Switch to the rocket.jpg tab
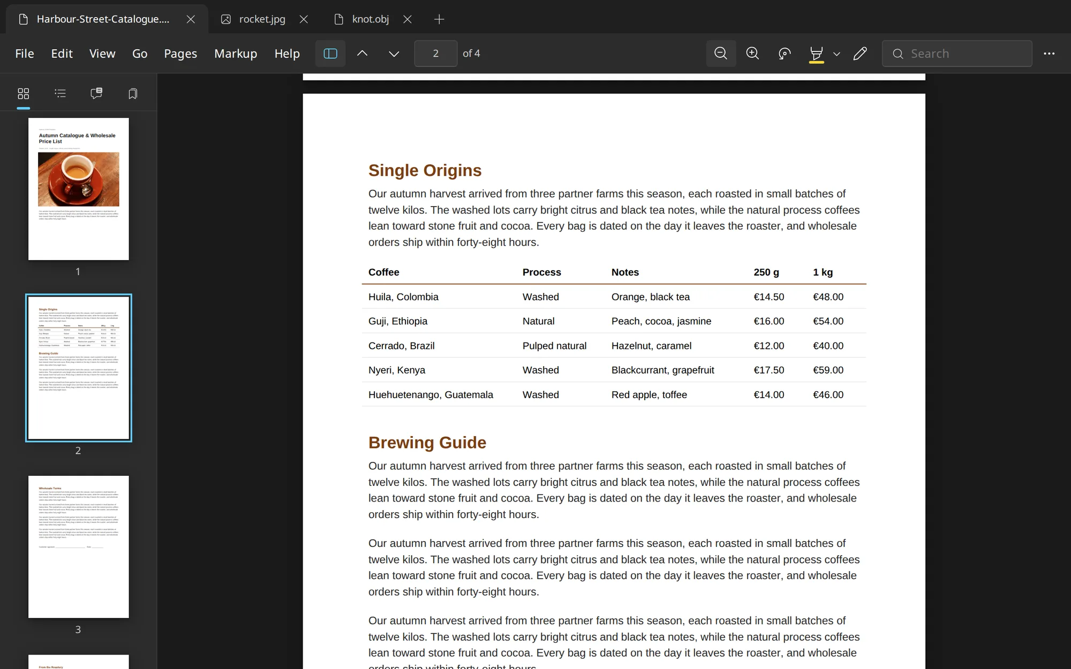Screen dimensions: 1071x669 click(x=261, y=19)
